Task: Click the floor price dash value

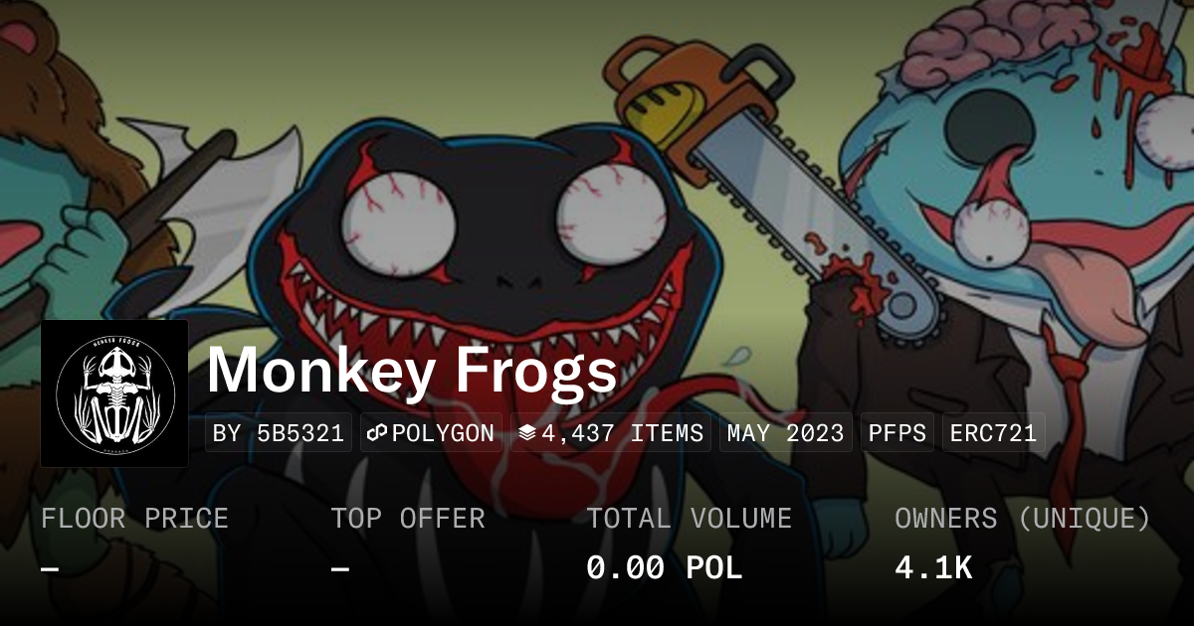Action: pyautogui.click(x=51, y=569)
